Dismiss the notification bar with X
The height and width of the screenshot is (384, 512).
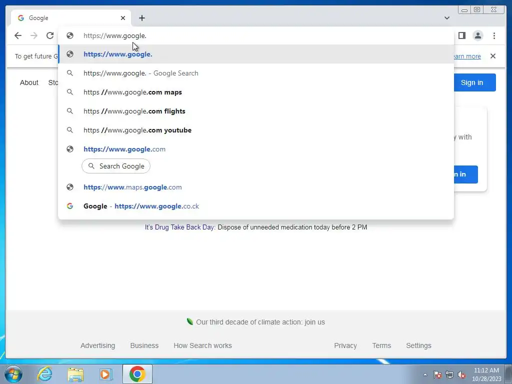492,56
